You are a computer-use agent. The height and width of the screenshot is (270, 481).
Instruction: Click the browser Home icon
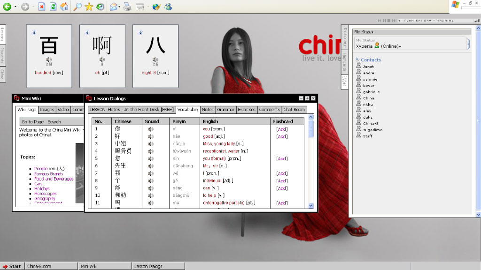click(64, 7)
